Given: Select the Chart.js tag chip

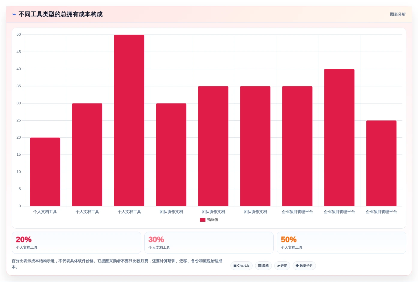Looking at the screenshot, I should click(242, 266).
